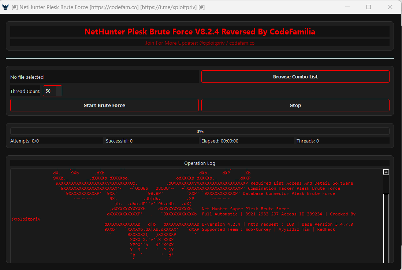The height and width of the screenshot is (270, 402).
Task: Click the "Elapsed: 00:00:00" timer
Action: coord(220,141)
